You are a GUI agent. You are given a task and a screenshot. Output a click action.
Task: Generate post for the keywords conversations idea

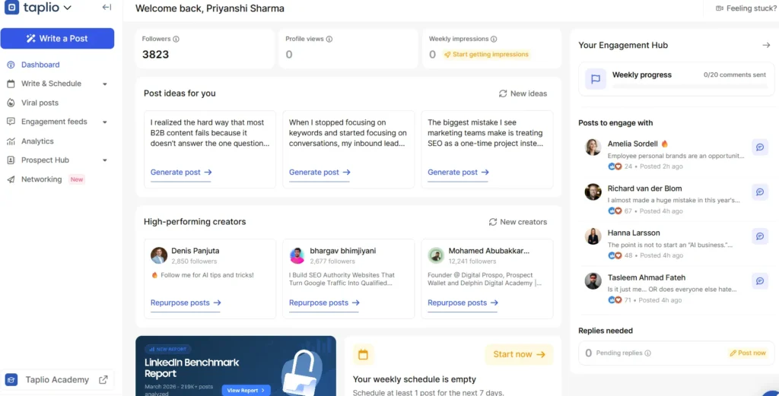coord(320,173)
